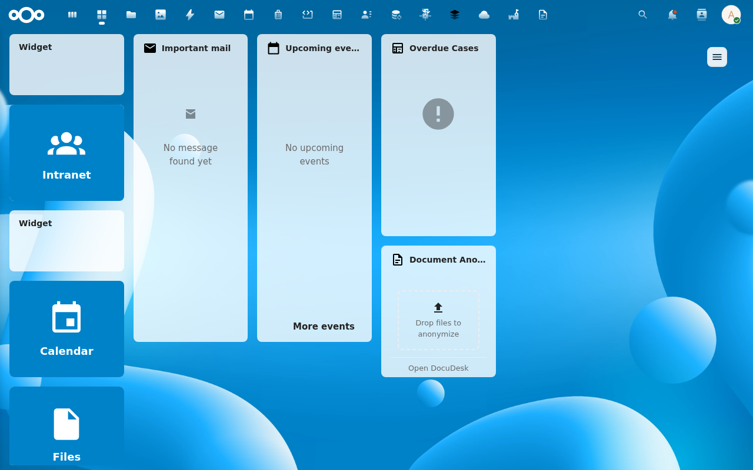Click the "No upcoming events" text
753x470 pixels.
(314, 155)
